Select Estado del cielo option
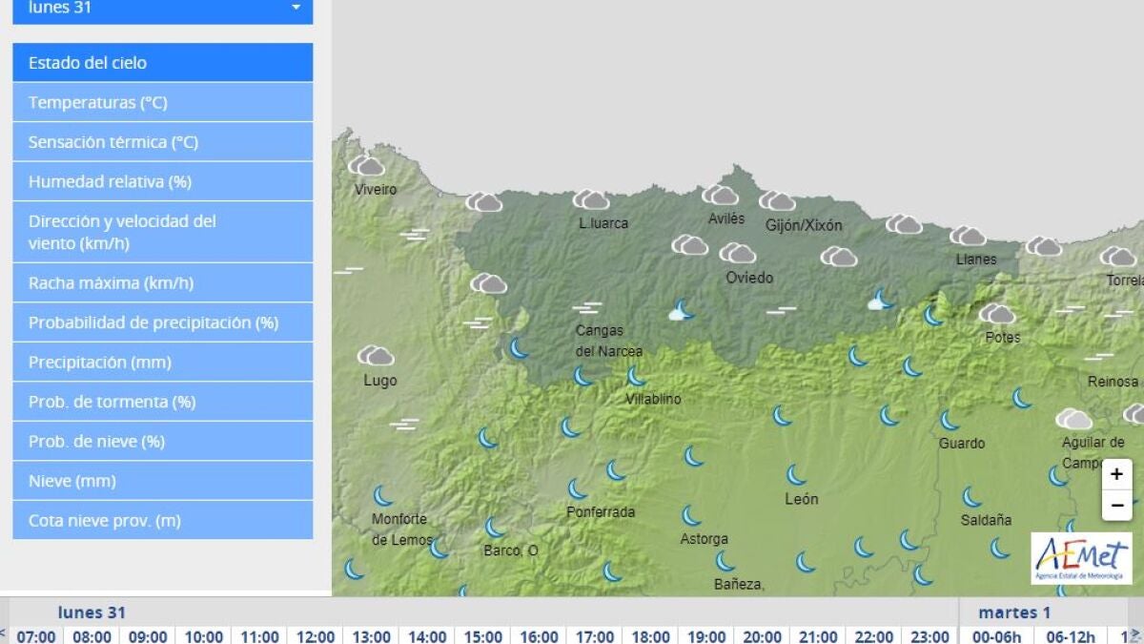Viewport: 1144px width, 644px height. click(x=163, y=62)
